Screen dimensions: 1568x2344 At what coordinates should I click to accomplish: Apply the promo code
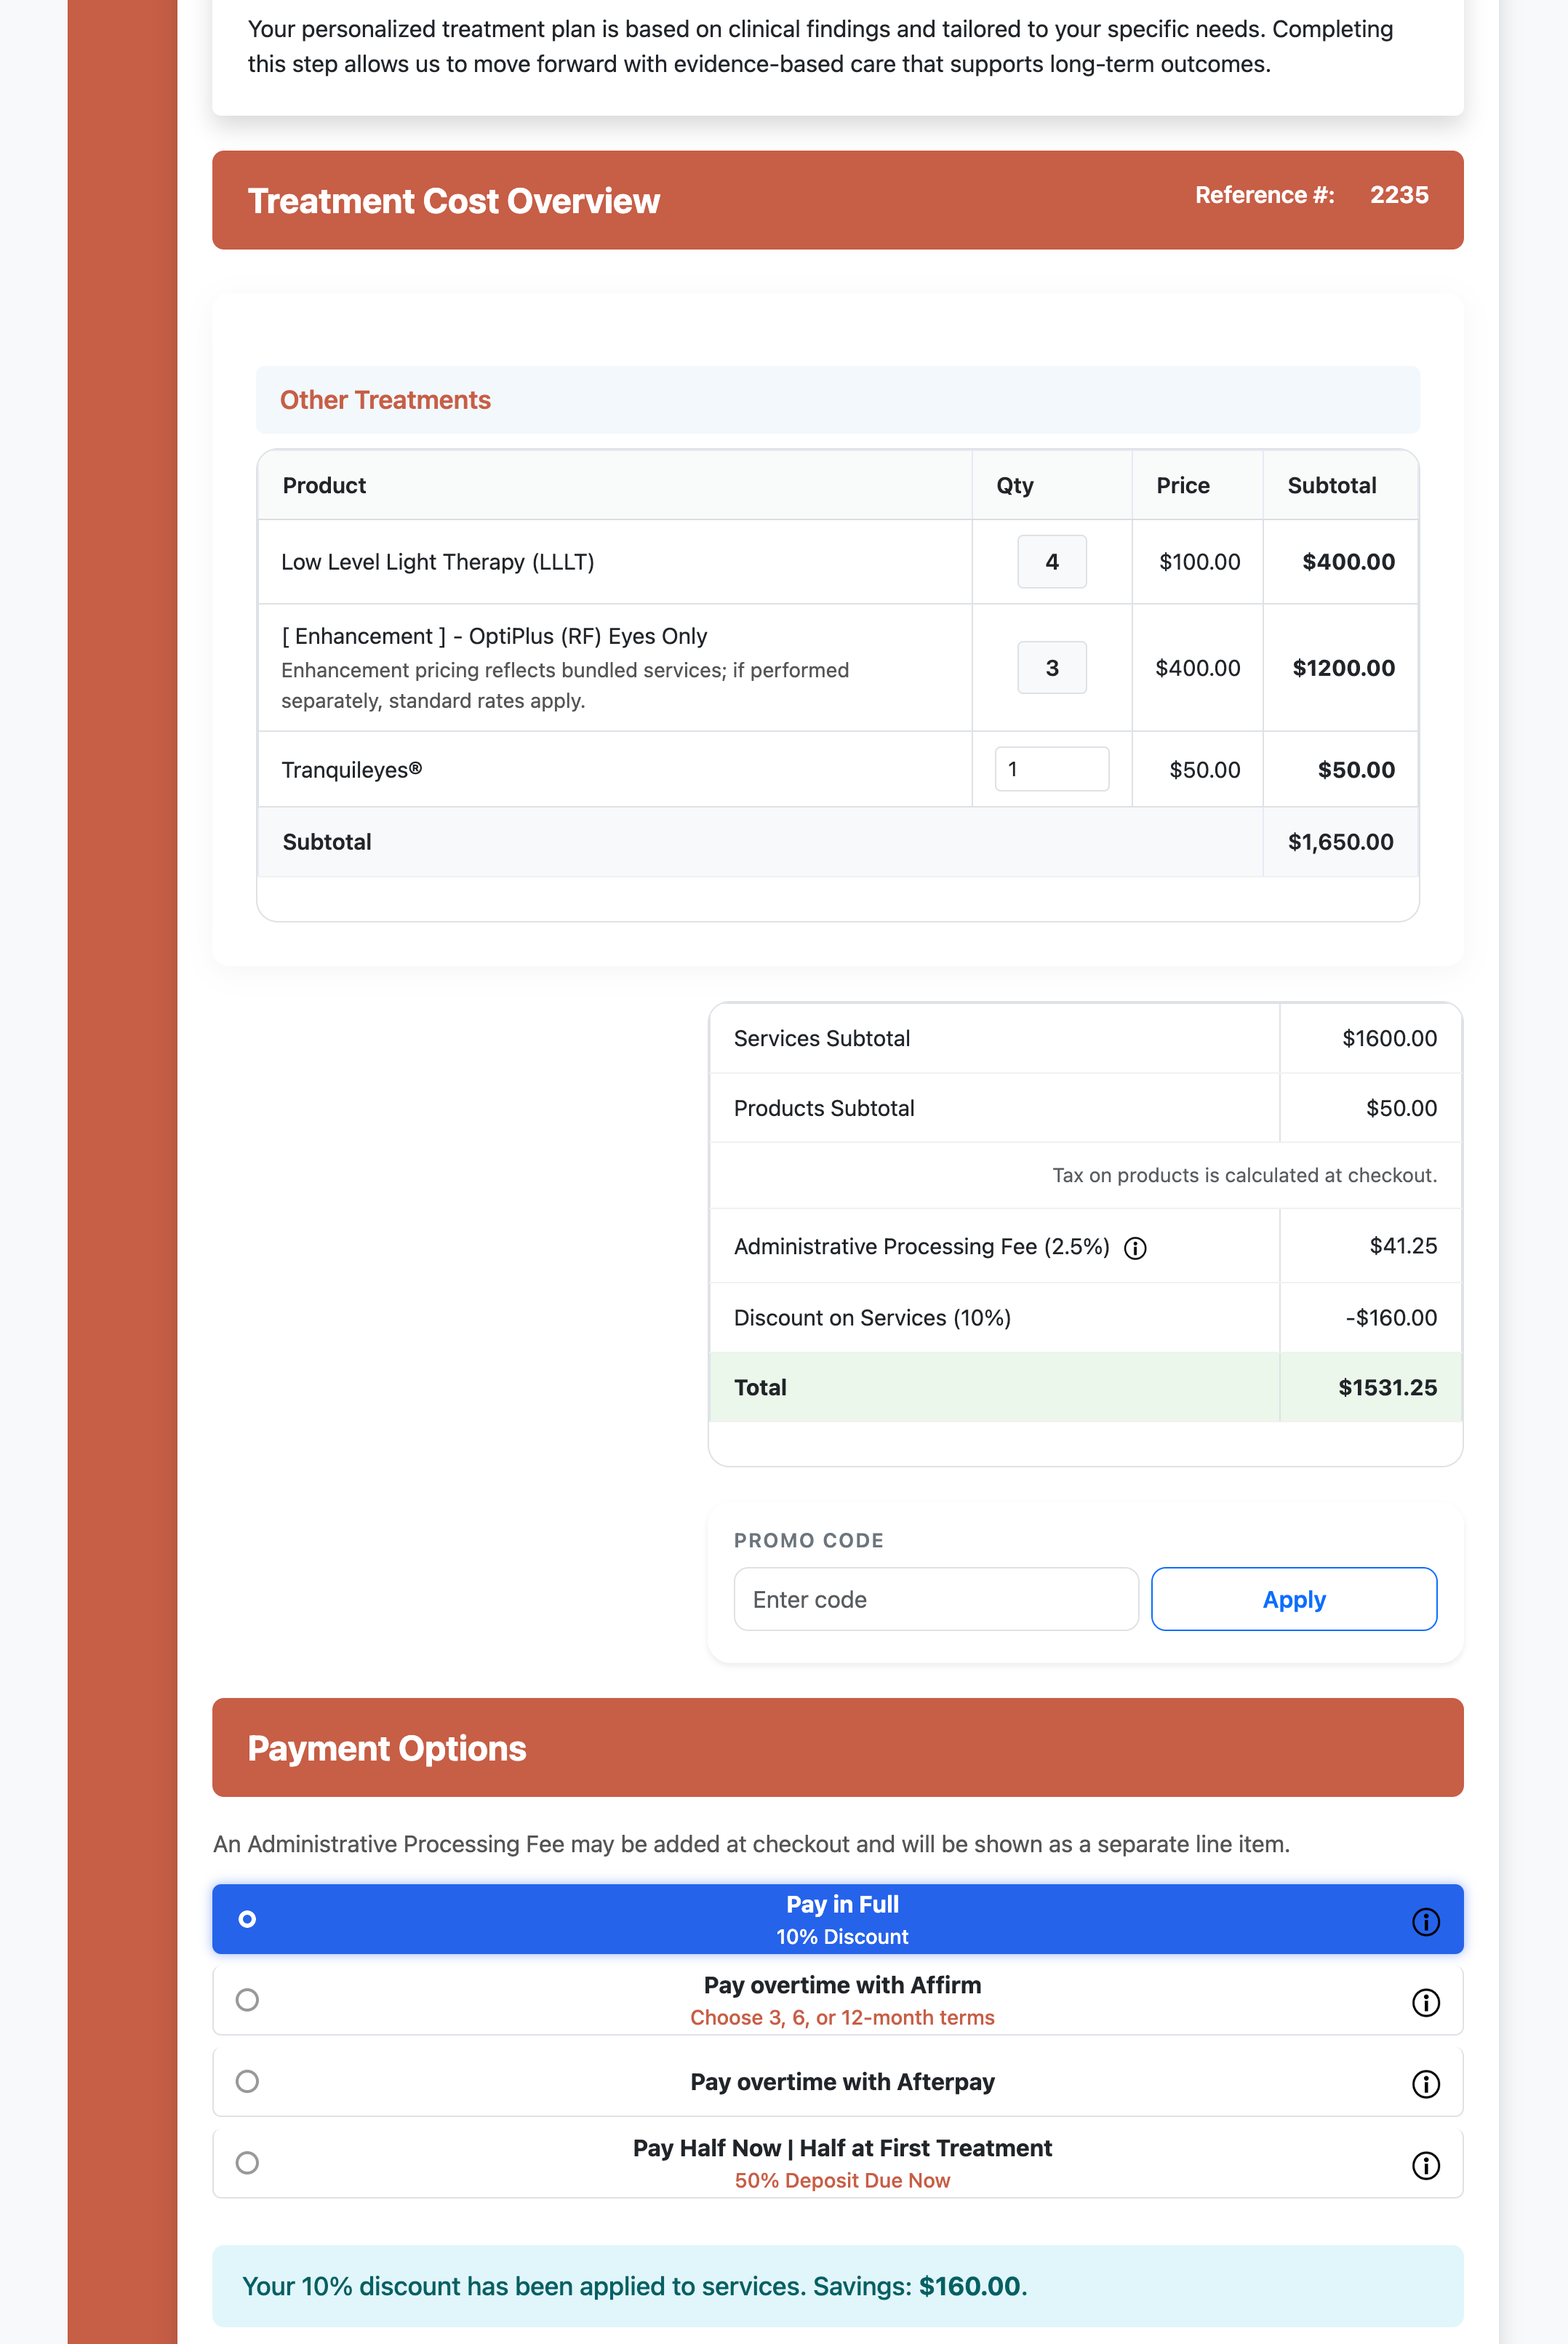(x=1293, y=1599)
